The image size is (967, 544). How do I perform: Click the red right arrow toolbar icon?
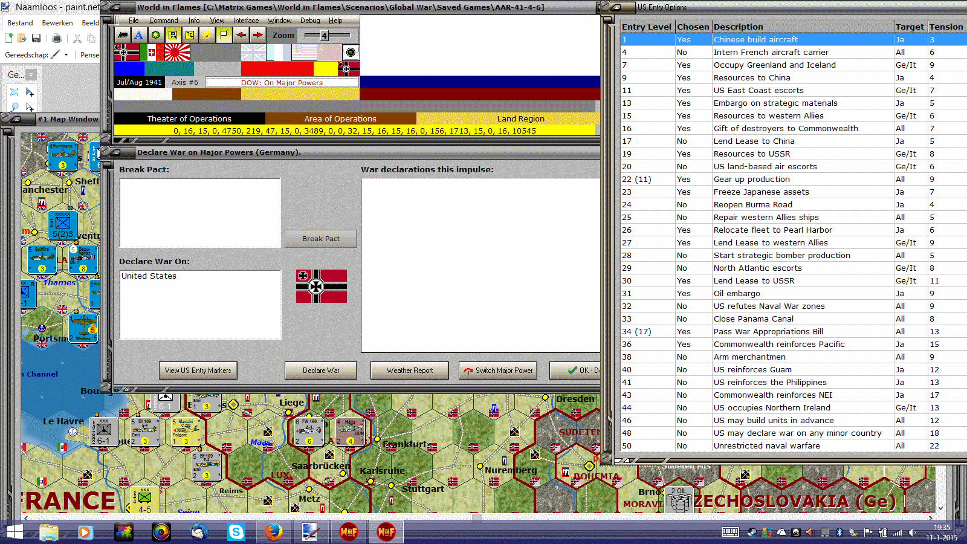pyautogui.click(x=257, y=35)
